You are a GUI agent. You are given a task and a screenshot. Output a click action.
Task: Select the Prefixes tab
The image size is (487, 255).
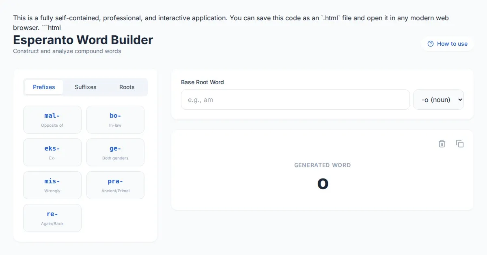(44, 87)
